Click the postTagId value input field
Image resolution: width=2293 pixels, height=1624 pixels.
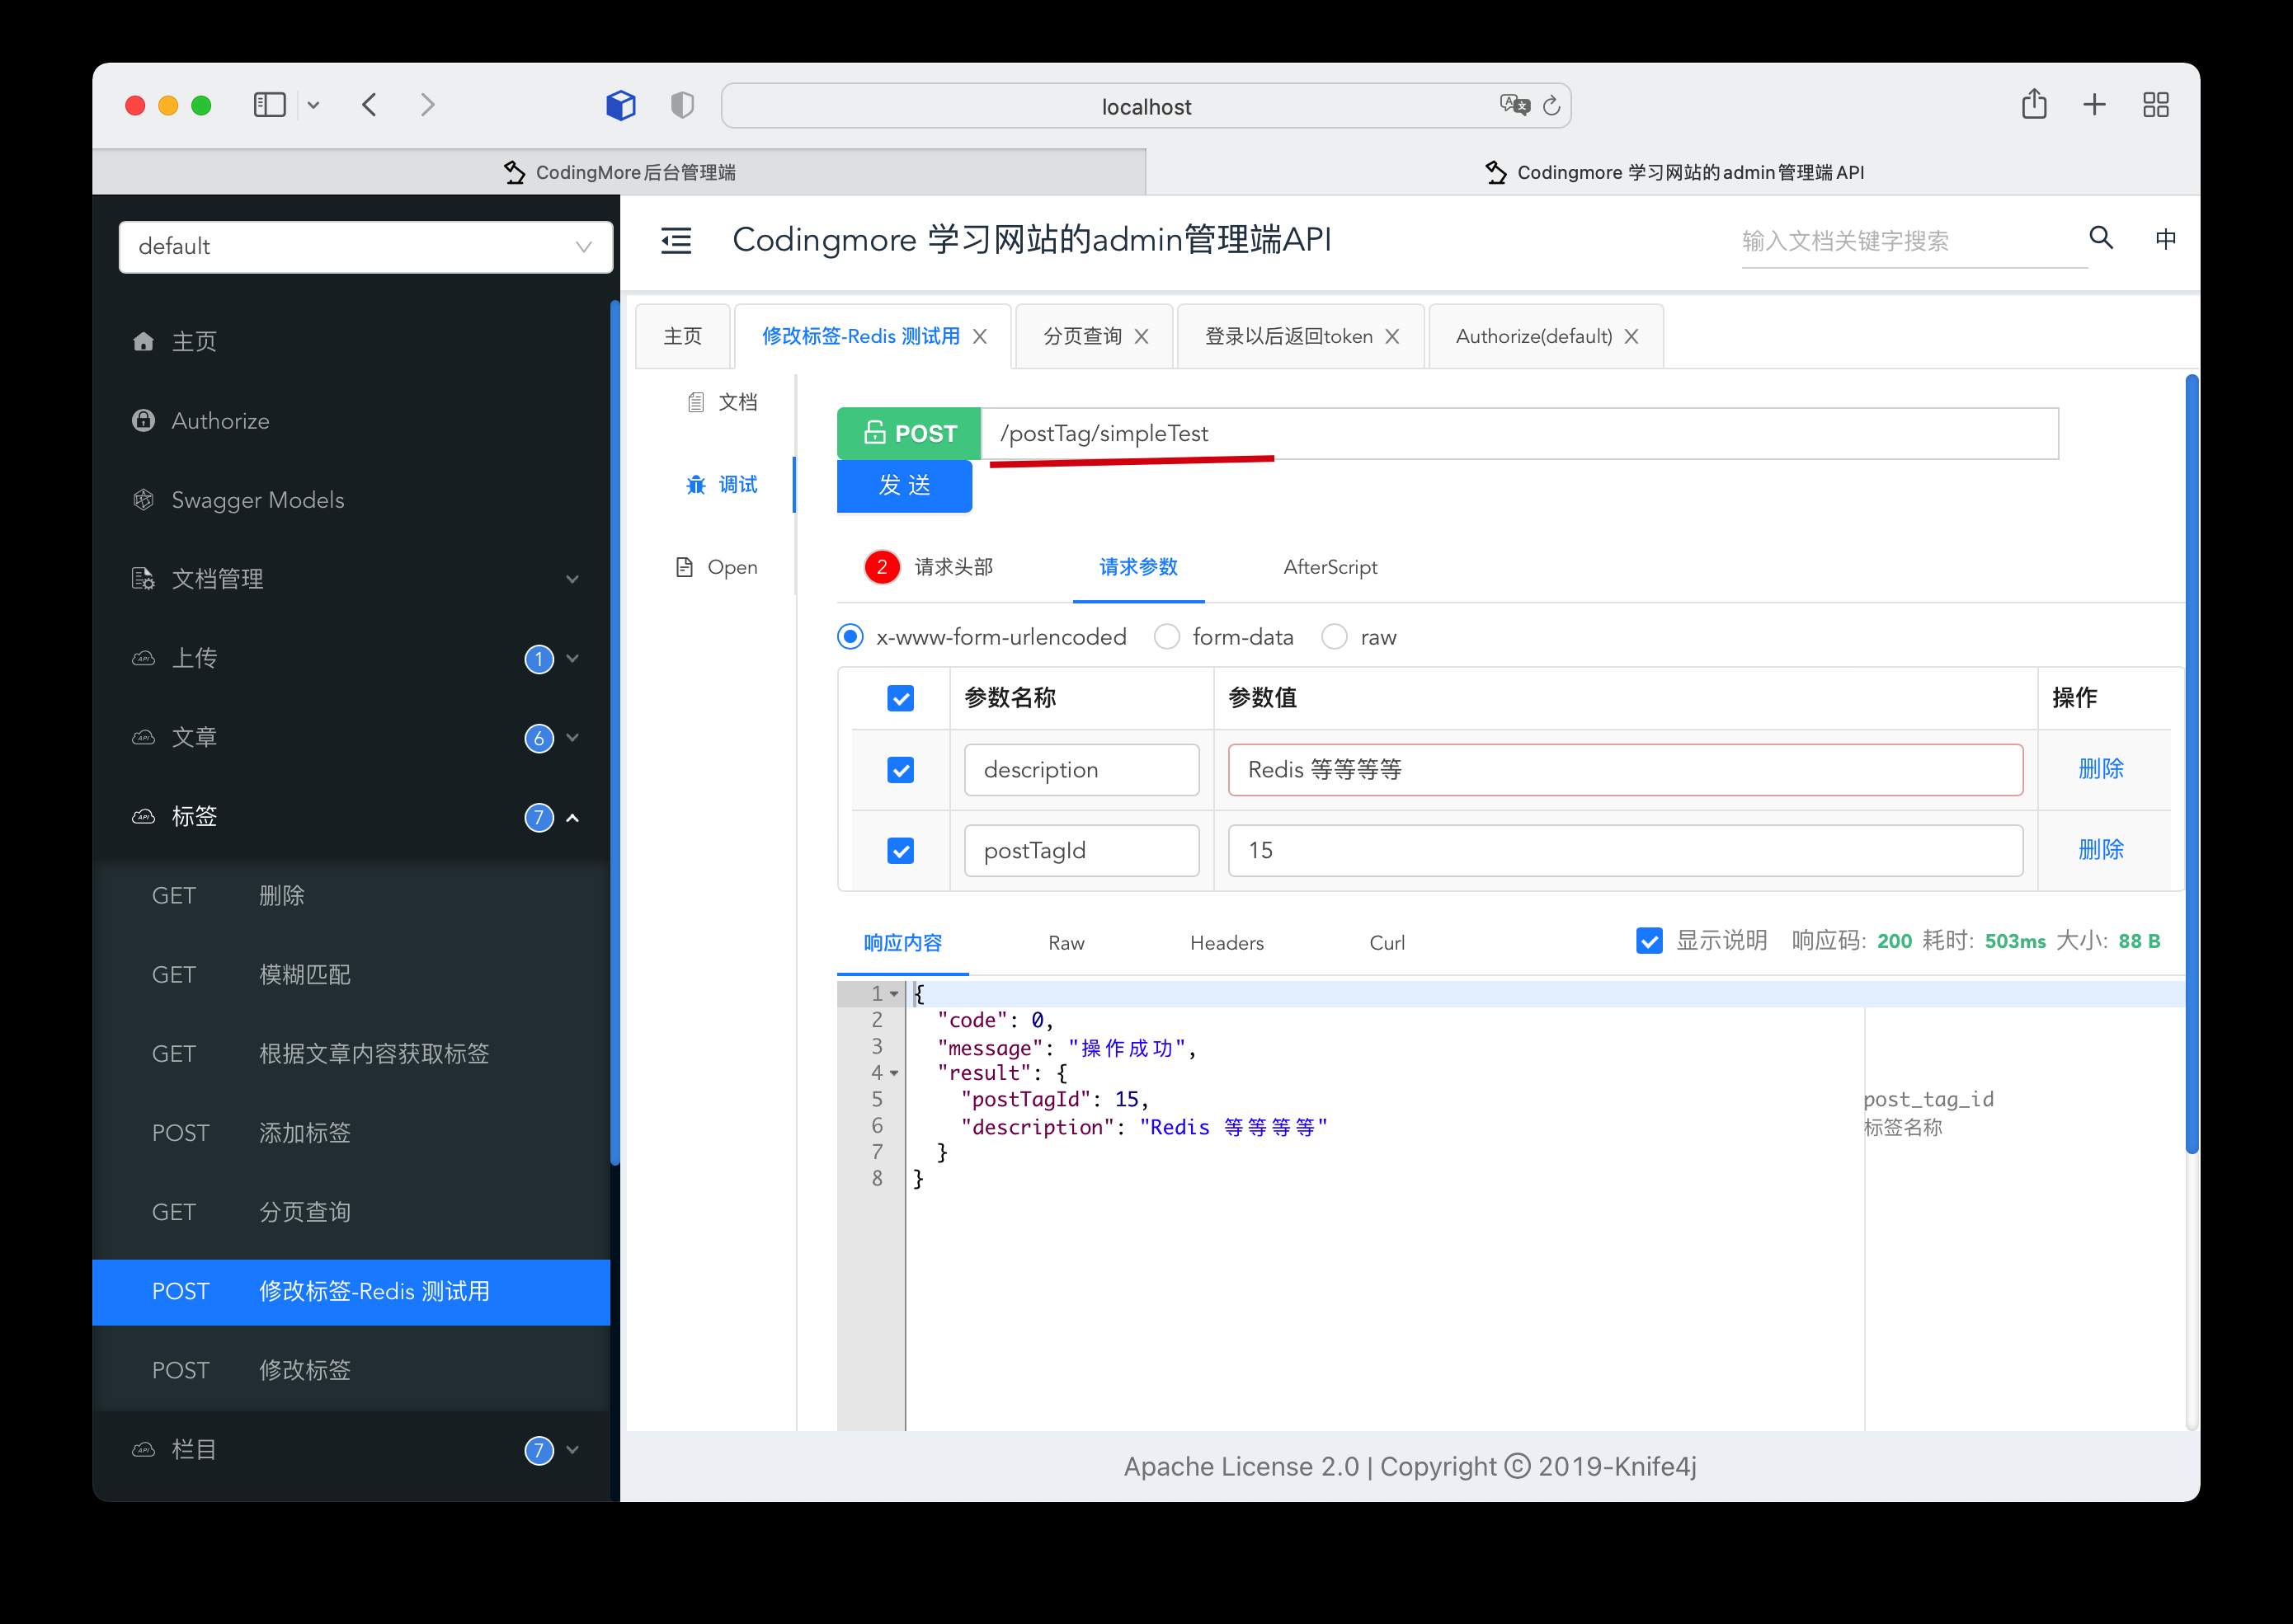click(1624, 851)
